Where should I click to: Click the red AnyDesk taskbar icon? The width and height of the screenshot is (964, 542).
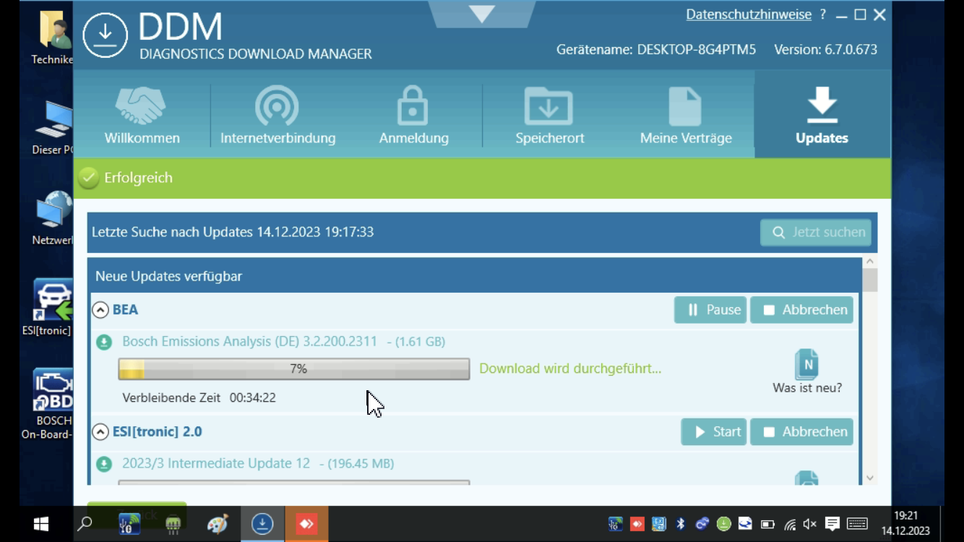coord(306,524)
